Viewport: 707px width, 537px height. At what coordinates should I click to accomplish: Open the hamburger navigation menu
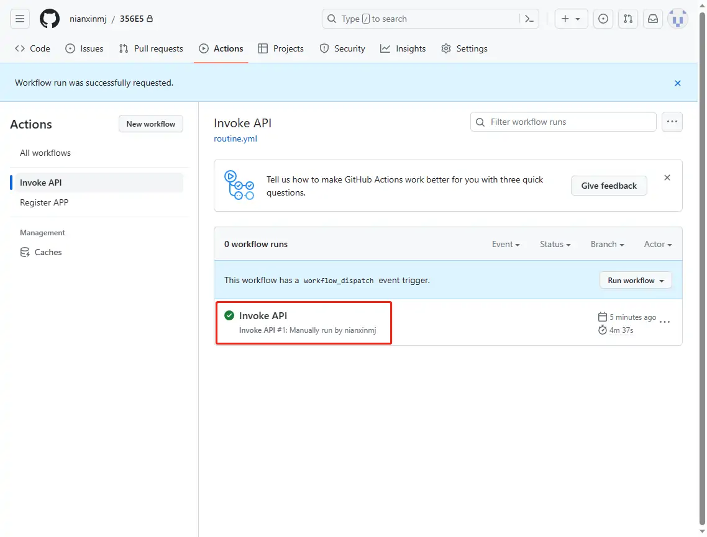(x=20, y=19)
